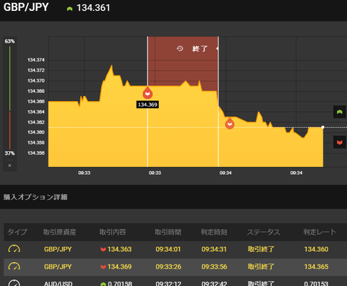Click the 取引内容 column header
347x286 pixels.
[113, 232]
